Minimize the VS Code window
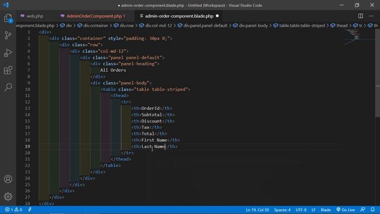Viewport: 380px width, 214px height. click(x=342, y=5)
